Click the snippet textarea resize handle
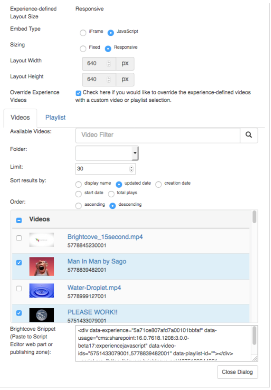This screenshot has height=390, width=271. 255,358
